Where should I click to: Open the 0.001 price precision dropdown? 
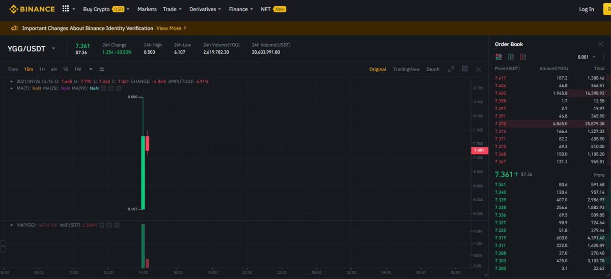(586, 57)
